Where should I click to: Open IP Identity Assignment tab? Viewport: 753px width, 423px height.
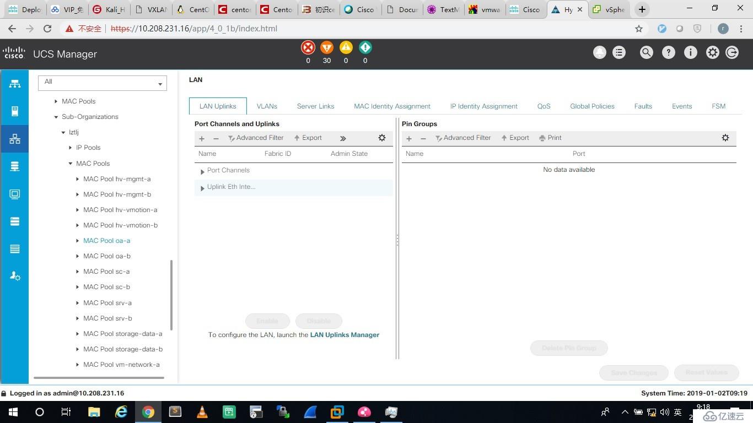click(x=483, y=106)
